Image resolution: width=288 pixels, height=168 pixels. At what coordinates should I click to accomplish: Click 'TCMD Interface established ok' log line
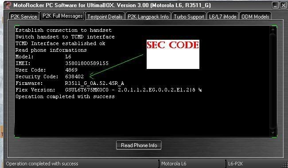click(x=60, y=43)
